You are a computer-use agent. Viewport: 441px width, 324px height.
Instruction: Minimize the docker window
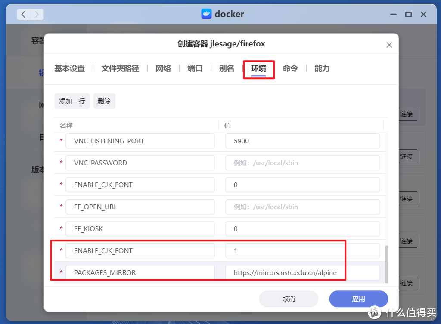tap(393, 14)
